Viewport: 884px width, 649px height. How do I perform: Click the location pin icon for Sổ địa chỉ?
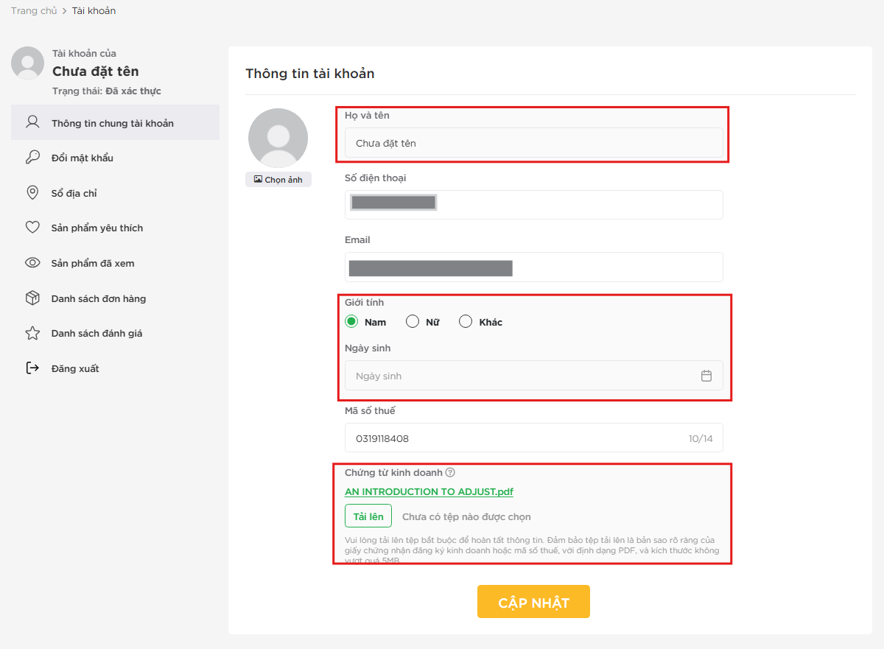[32, 193]
